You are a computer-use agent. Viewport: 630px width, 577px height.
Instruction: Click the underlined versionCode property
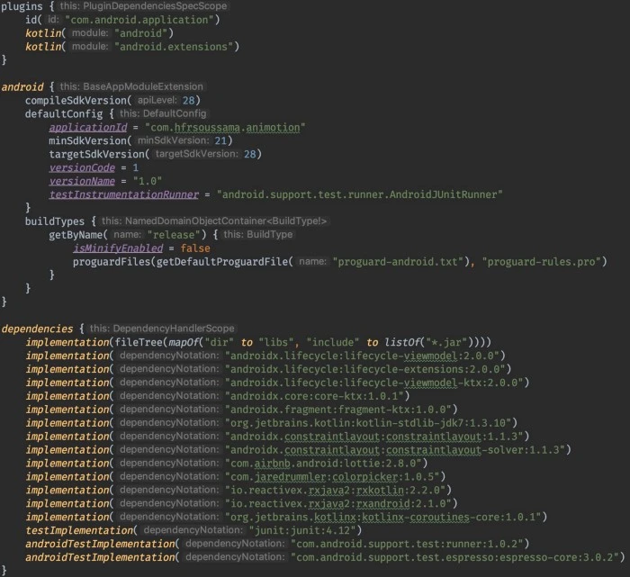point(82,168)
